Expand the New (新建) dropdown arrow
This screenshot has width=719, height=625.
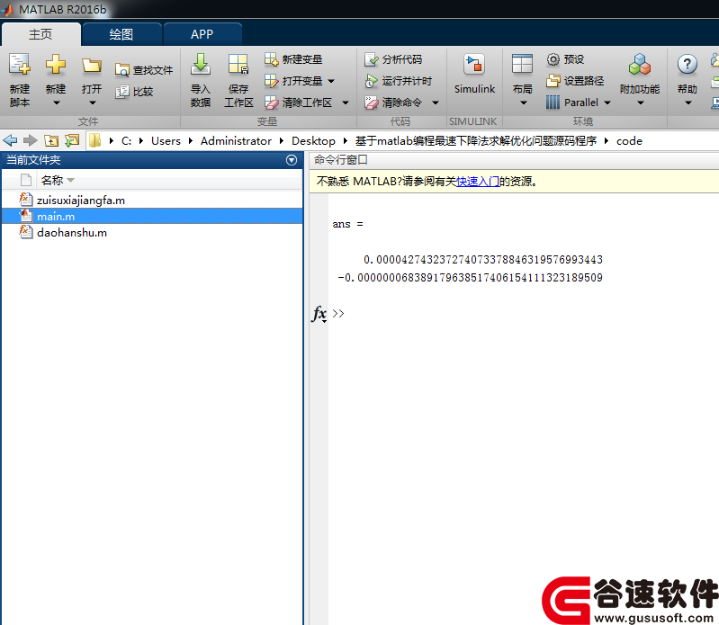point(56,103)
